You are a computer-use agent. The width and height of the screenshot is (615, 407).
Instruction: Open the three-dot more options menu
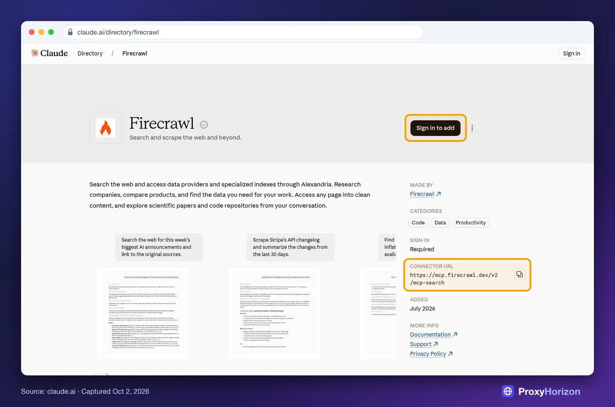(472, 128)
